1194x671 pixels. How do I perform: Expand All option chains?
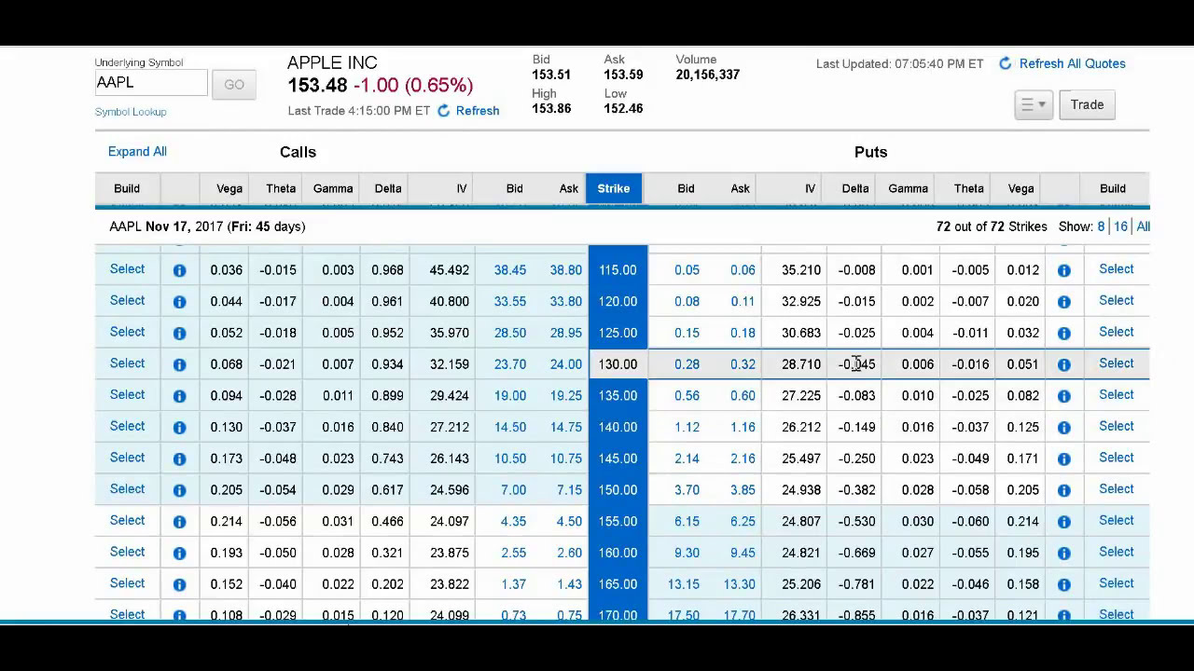point(137,152)
